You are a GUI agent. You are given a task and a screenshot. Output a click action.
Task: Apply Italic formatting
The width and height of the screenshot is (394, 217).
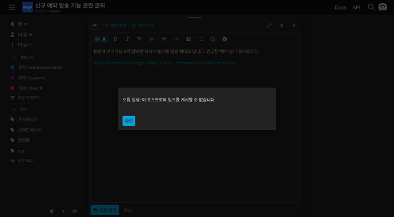127,39
